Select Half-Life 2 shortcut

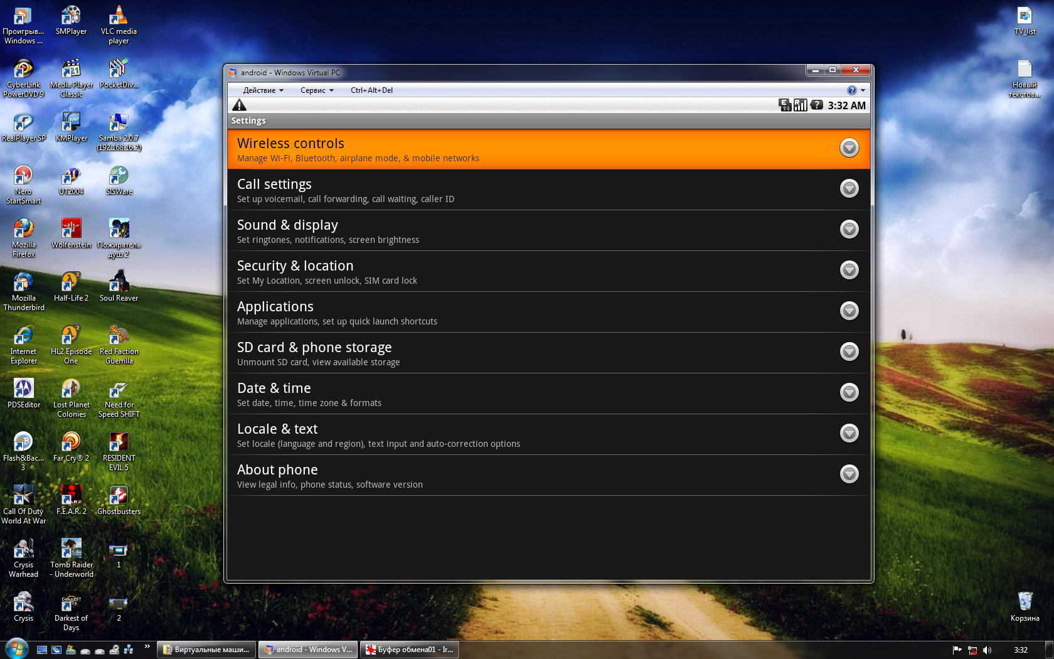[71, 287]
